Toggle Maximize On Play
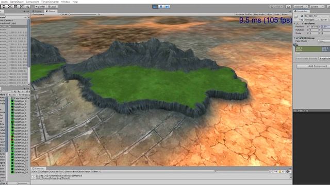Screen dimensions: 330x185 click(244, 14)
